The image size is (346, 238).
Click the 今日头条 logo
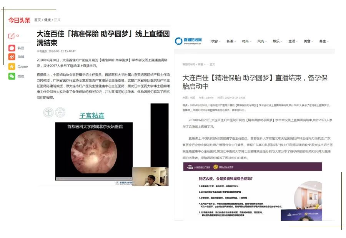pos(19,20)
